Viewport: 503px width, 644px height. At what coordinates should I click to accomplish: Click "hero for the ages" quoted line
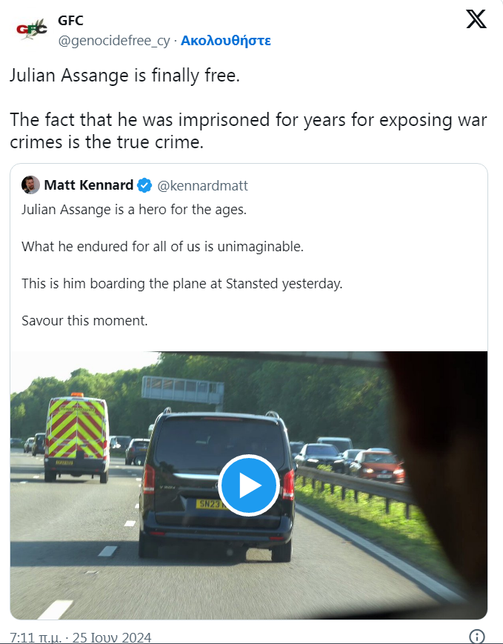pyautogui.click(x=133, y=210)
